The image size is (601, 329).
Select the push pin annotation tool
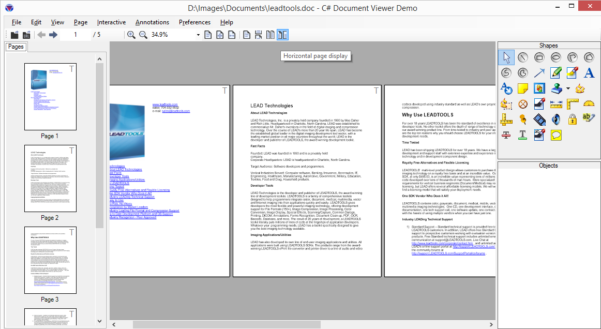(523, 119)
